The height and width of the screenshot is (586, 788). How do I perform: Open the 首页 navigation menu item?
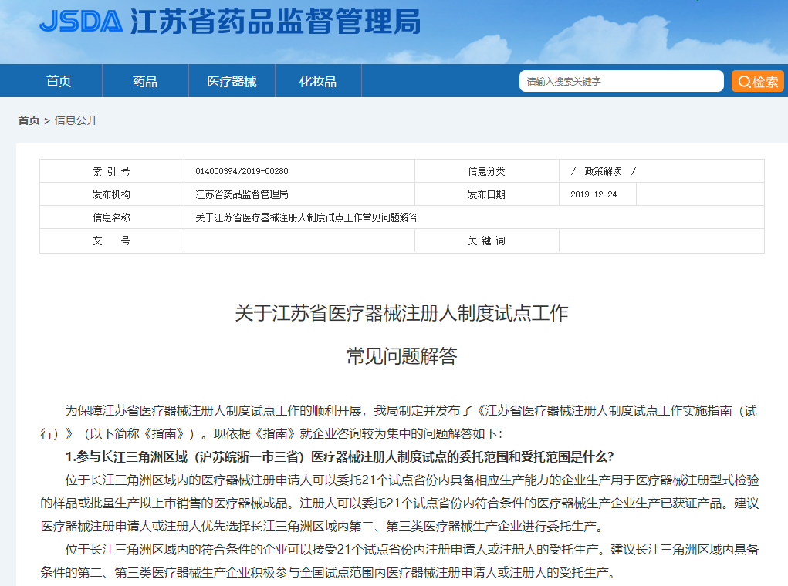[59, 82]
